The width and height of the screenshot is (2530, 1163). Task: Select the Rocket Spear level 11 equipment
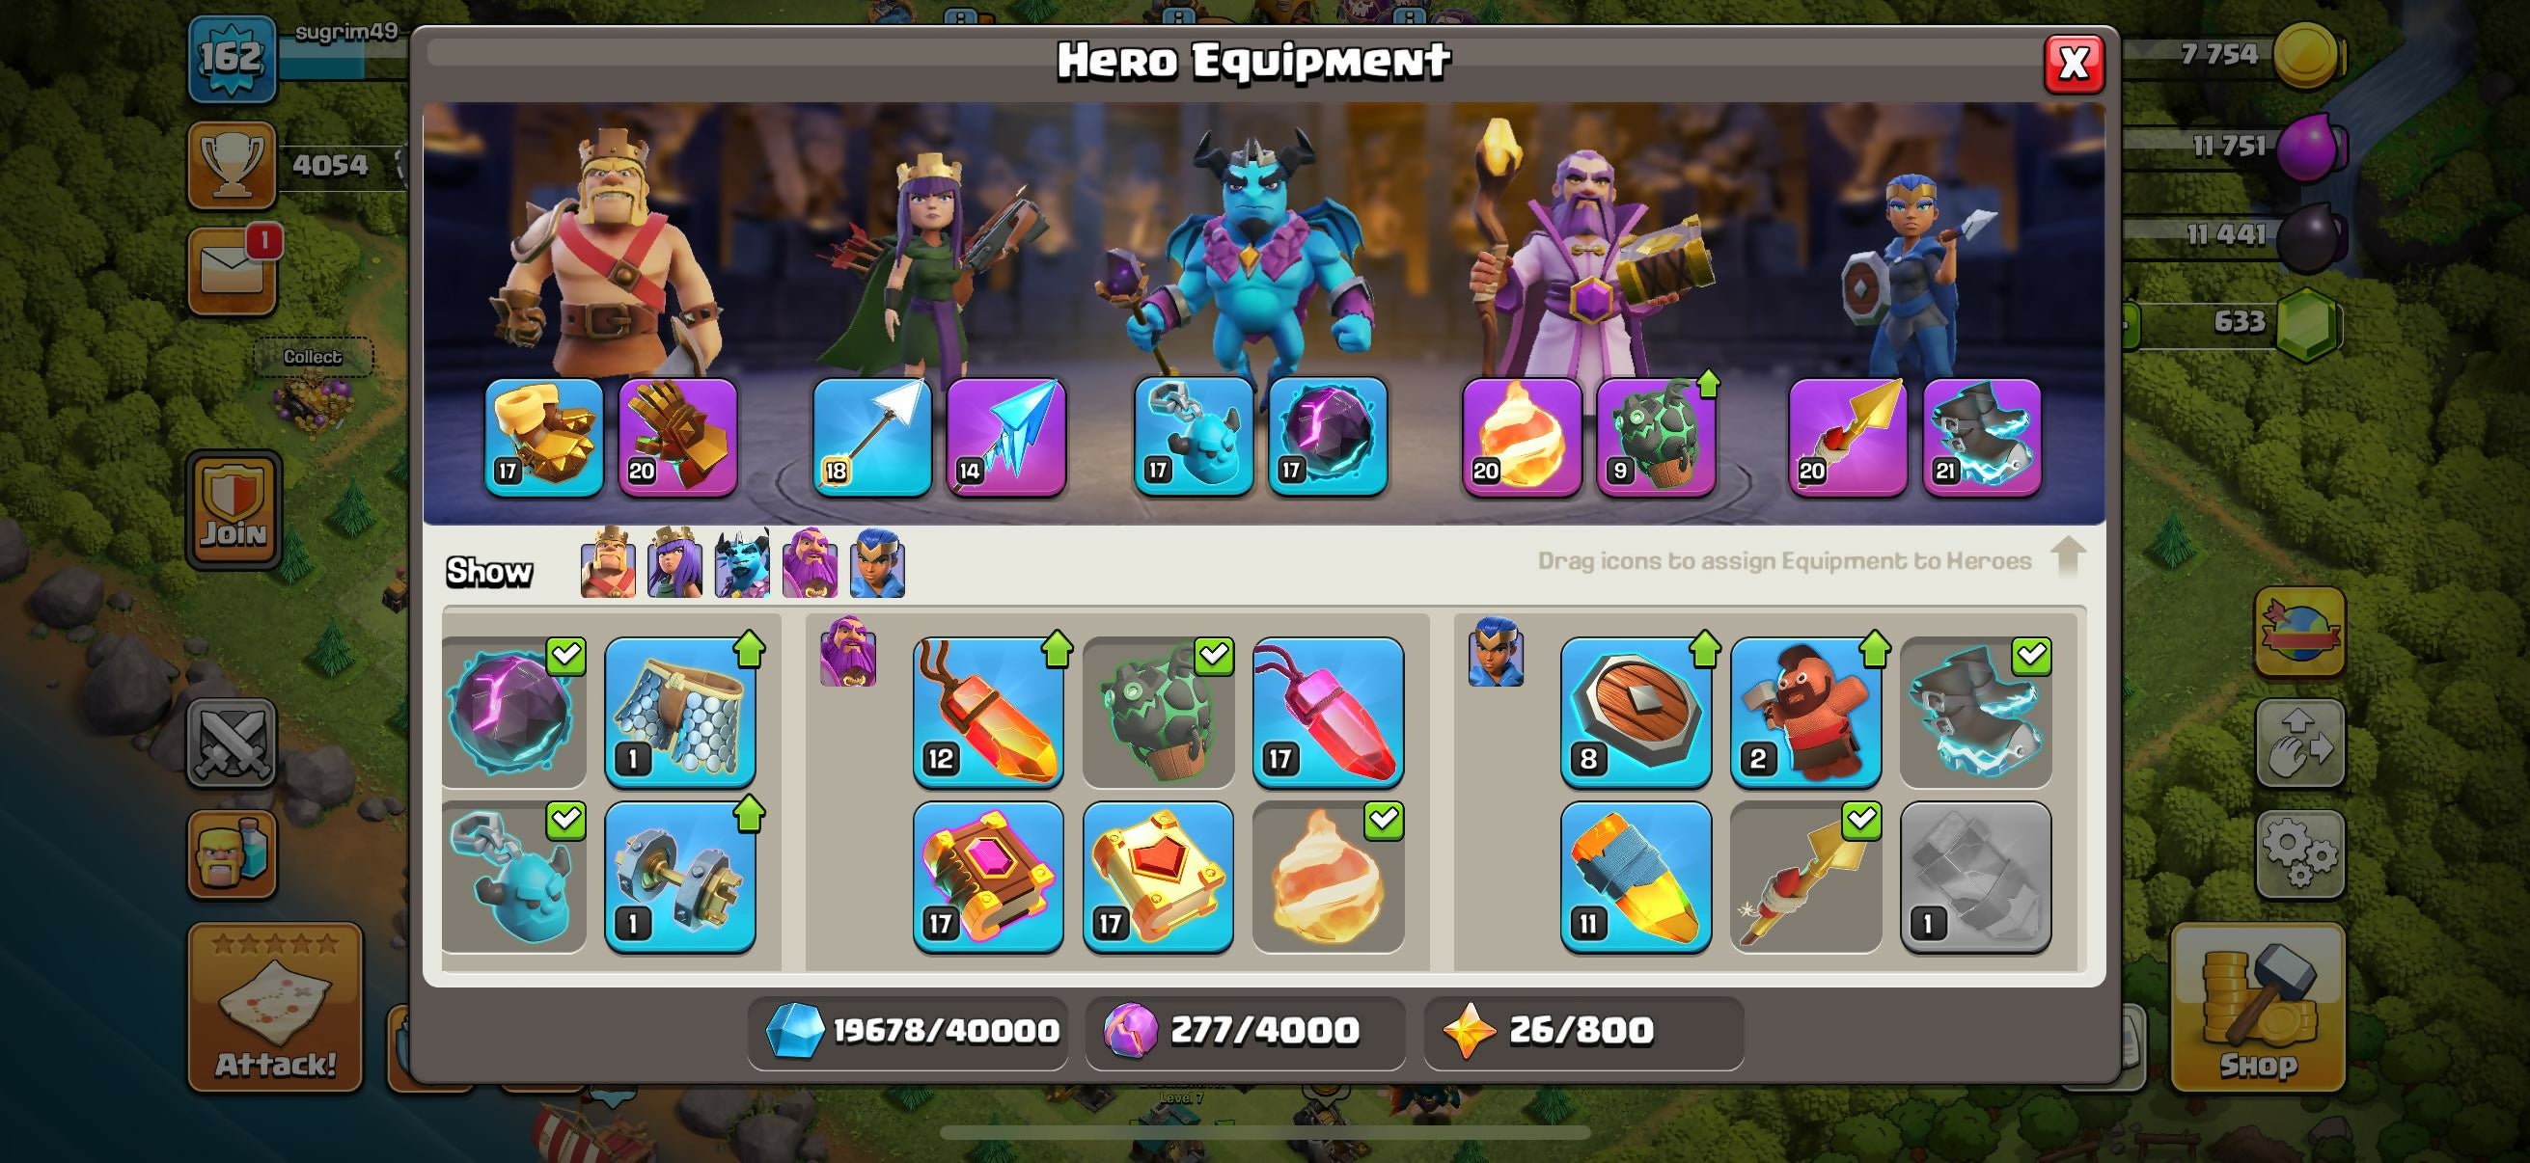tap(1636, 877)
